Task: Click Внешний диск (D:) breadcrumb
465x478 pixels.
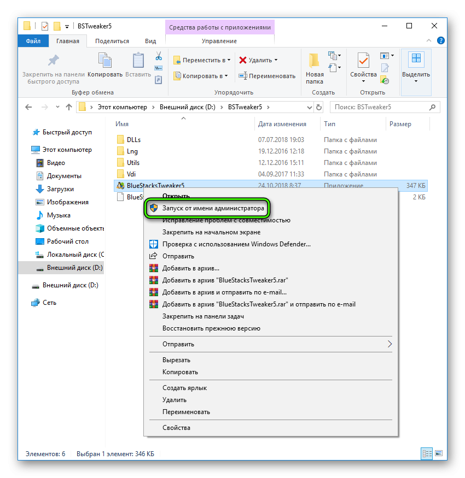Action: coord(188,107)
